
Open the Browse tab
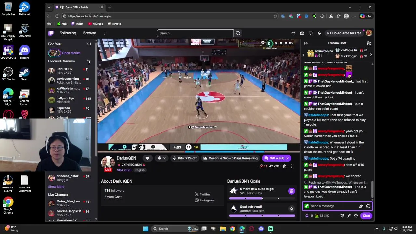89,33
